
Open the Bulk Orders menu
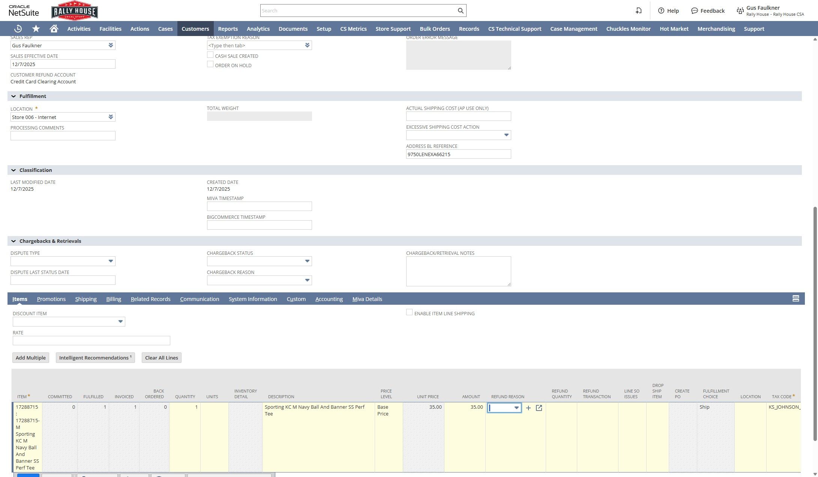(435, 29)
